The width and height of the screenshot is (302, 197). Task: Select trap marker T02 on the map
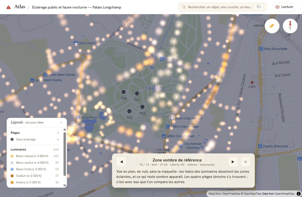click(129, 111)
